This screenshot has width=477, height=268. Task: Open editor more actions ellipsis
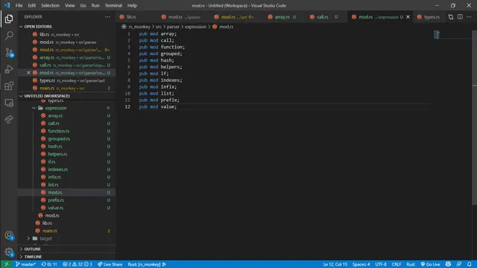point(469,17)
